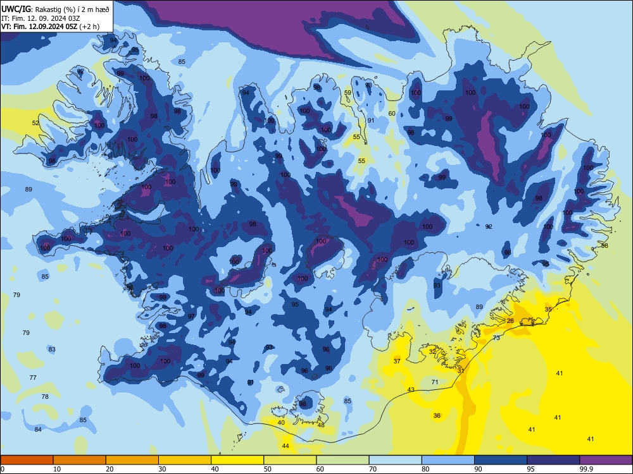Click the '78' value over the western sea
This screenshot has width=633, height=474.
[45, 397]
